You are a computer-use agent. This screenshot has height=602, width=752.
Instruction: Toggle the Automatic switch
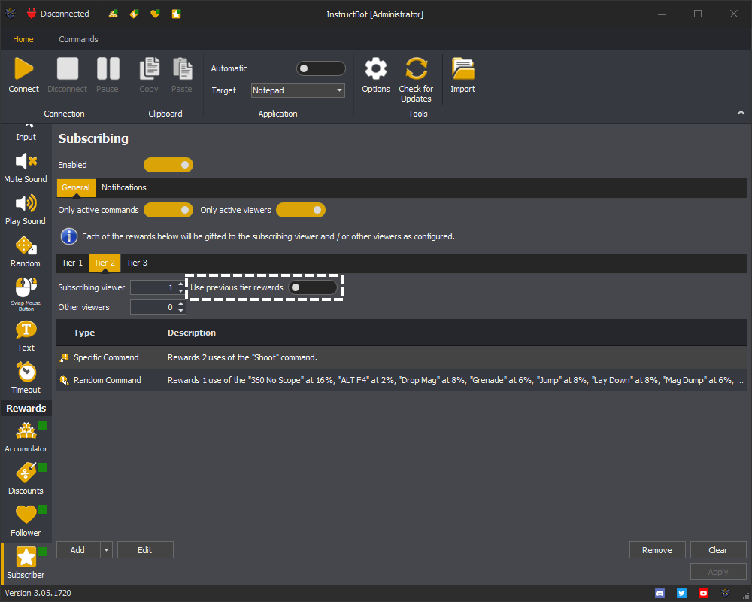[321, 68]
